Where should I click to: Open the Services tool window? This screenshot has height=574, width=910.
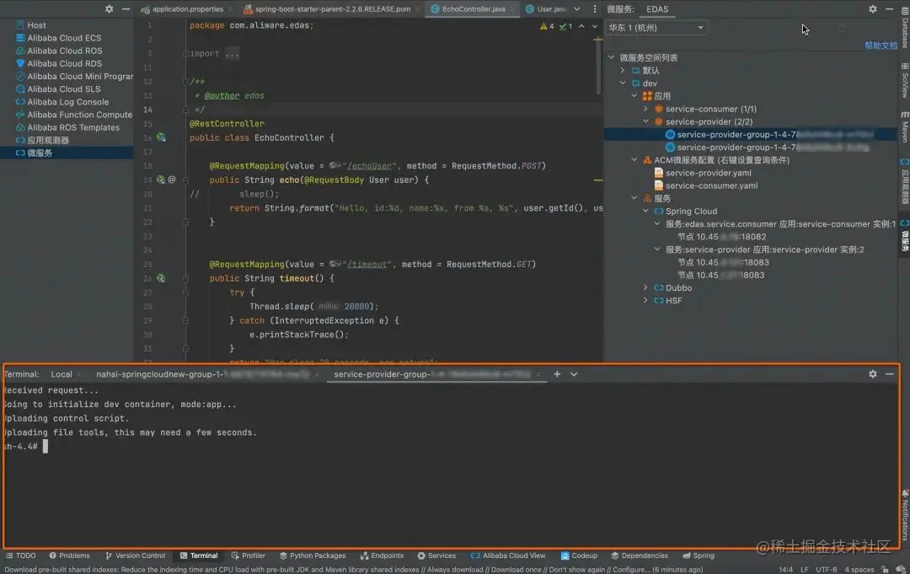tap(436, 555)
